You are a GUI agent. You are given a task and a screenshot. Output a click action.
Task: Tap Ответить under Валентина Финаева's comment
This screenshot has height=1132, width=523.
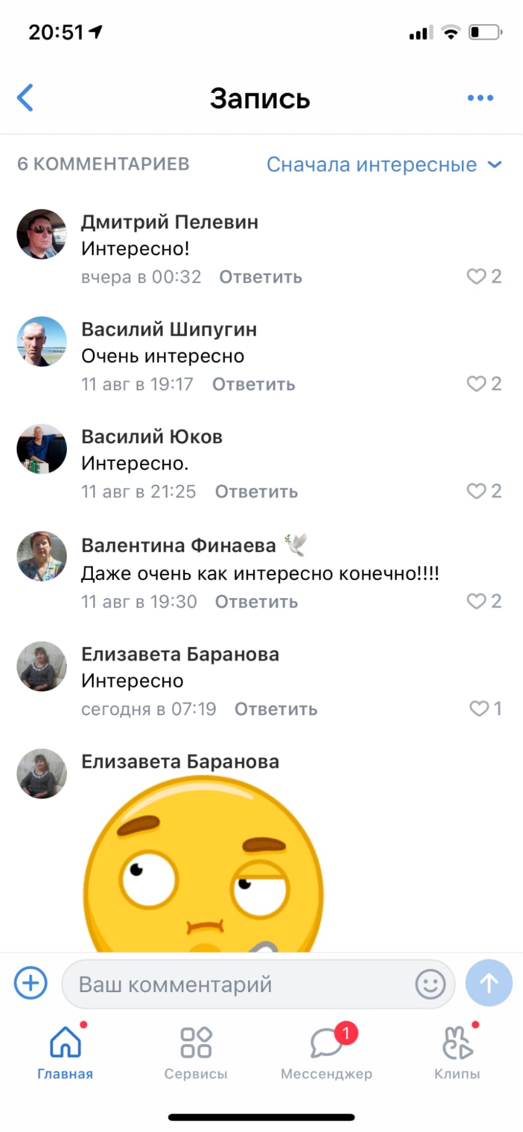[256, 601]
